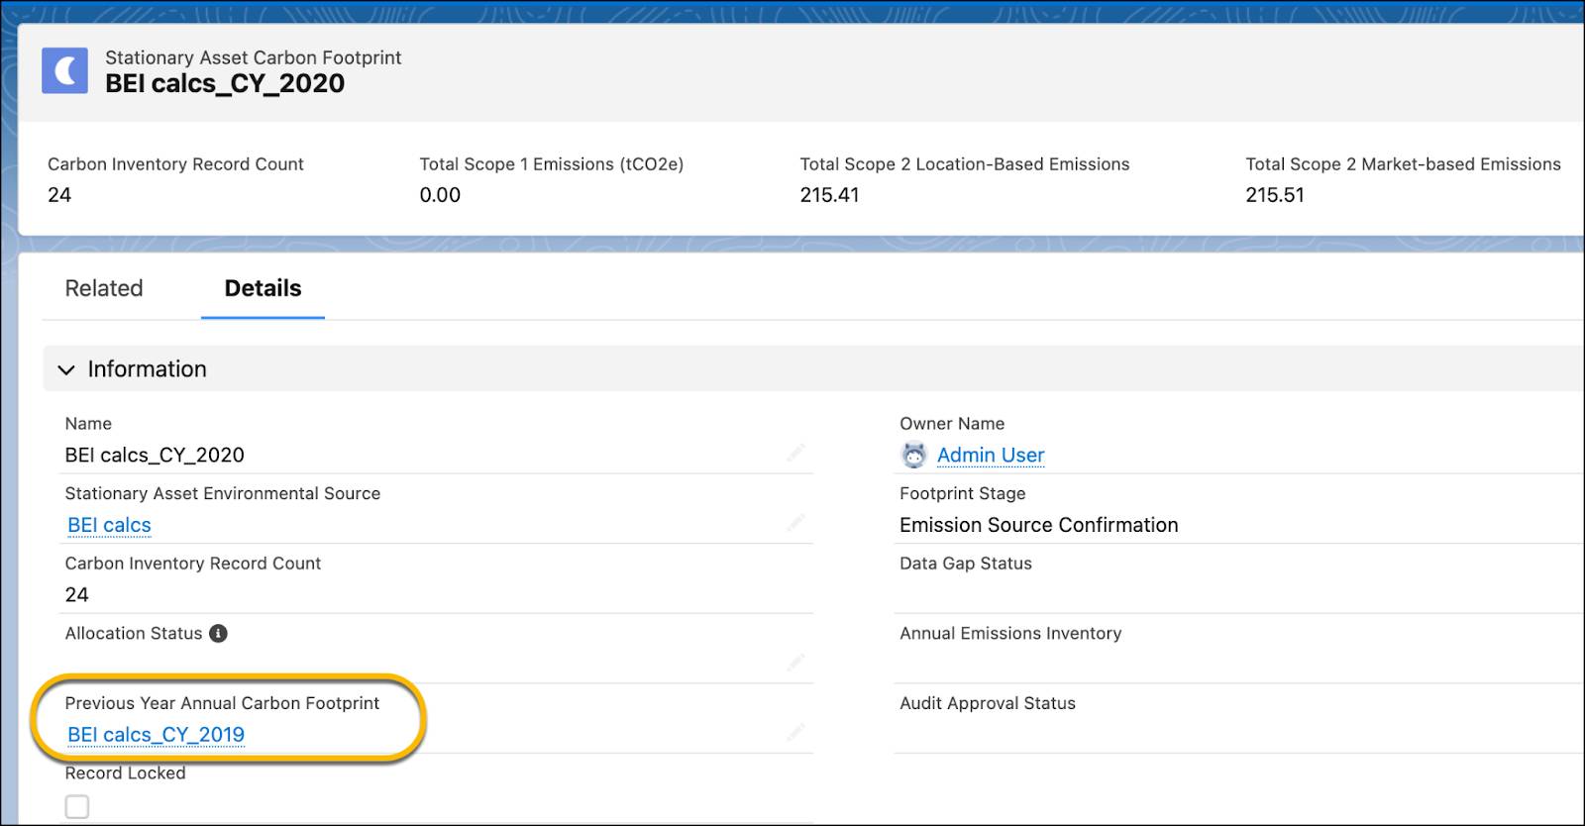This screenshot has width=1585, height=826.
Task: Click the Information section header label
Action: 147,369
